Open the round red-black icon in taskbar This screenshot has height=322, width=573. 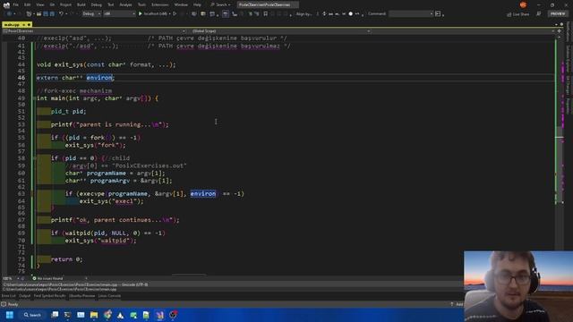coord(173,315)
